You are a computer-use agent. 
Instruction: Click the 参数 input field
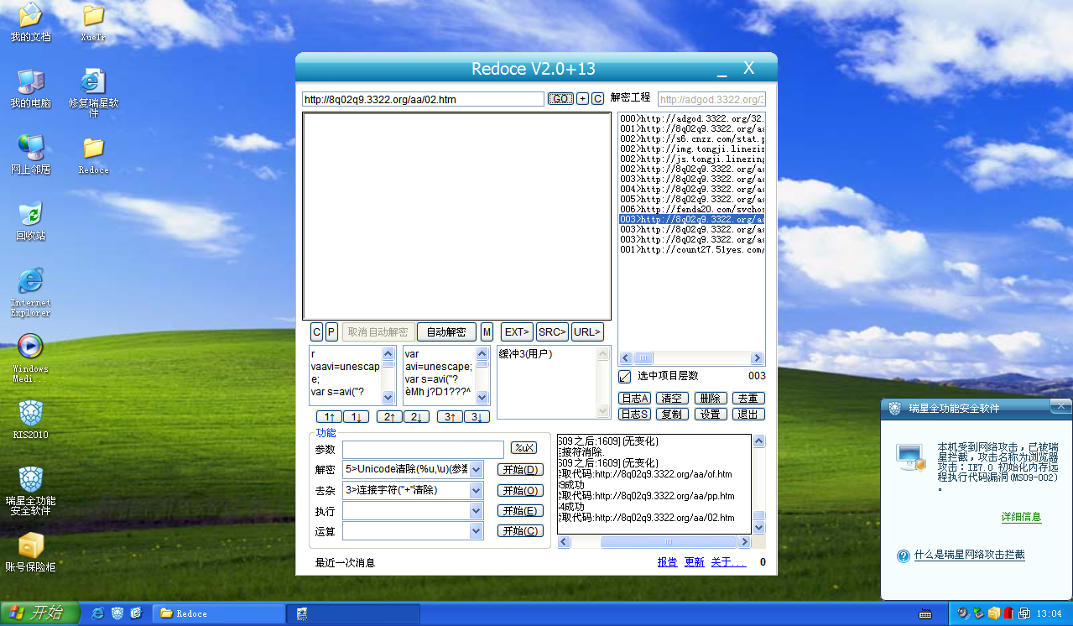(x=423, y=450)
